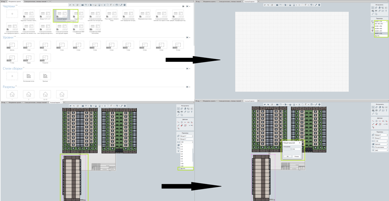Open the Цоколь level thumbnail

[x=12, y=45]
